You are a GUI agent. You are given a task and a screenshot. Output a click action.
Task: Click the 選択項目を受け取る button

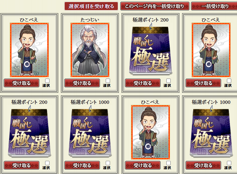pos(91,6)
